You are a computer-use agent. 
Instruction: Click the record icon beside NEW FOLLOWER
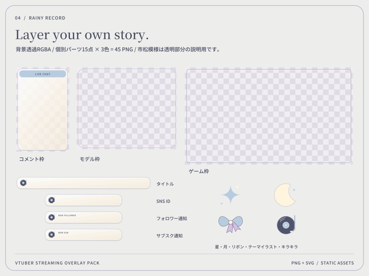click(52, 217)
